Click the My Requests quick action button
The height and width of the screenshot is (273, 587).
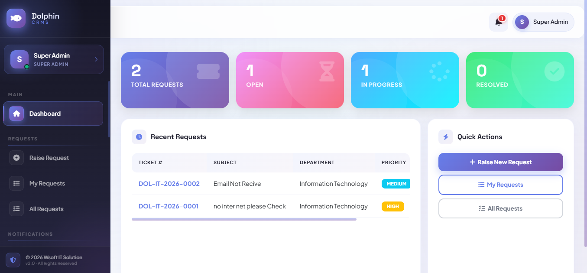click(501, 185)
